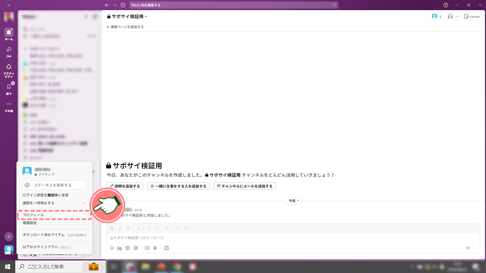Record an audio clip microphone icon
Image resolution: width=486 pixels, height=273 pixels.
pos(155,248)
